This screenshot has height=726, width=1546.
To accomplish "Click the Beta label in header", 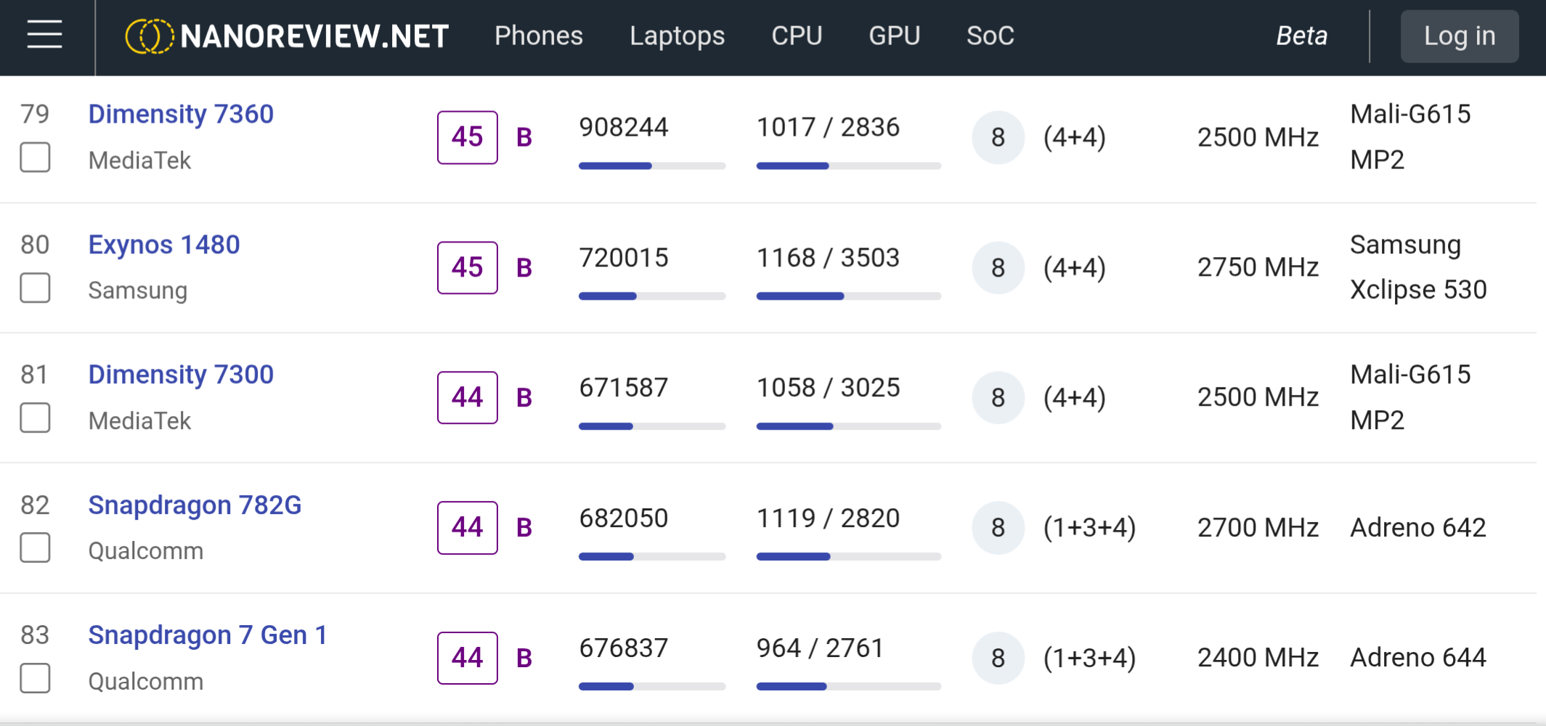I will (1302, 36).
